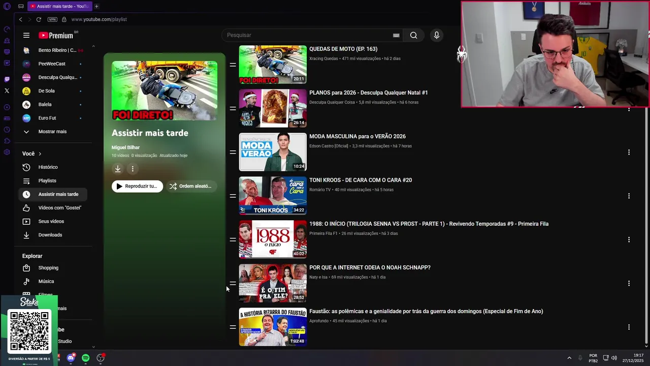This screenshot has height=366, width=650.
Task: Download the Assistir mais tarde playlist
Action: point(118,169)
